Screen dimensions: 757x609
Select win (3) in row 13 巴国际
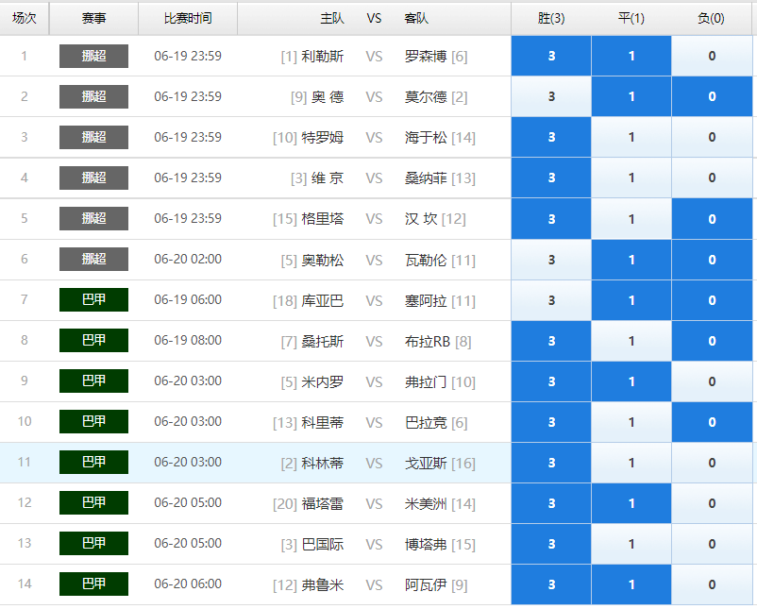point(551,544)
